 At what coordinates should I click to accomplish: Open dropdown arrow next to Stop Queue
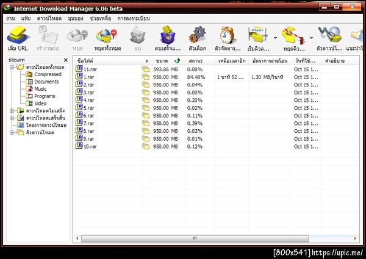coord(311,38)
